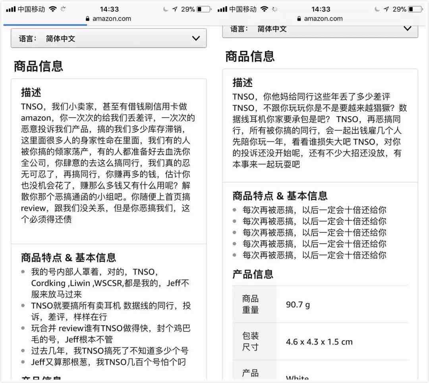Image resolution: width=429 pixels, height=383 pixels.
Task: Tap the 14:33 clock in left screenshot
Action: (109, 9)
